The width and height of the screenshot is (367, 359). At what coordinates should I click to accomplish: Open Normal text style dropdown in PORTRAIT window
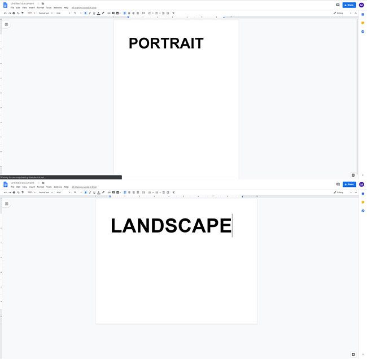45,13
